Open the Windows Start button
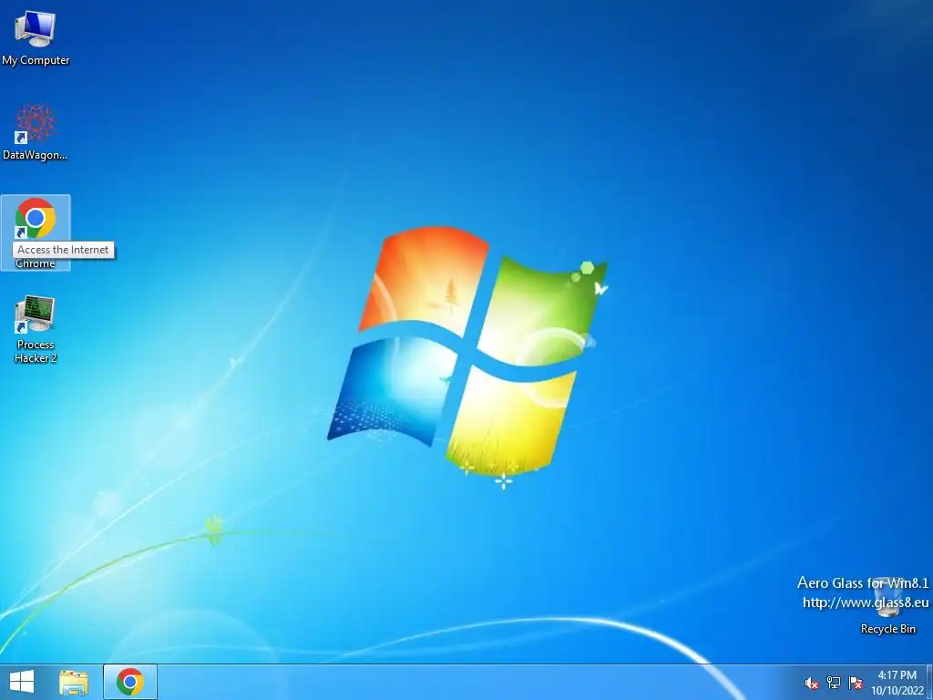This screenshot has width=933, height=700. click(22, 682)
